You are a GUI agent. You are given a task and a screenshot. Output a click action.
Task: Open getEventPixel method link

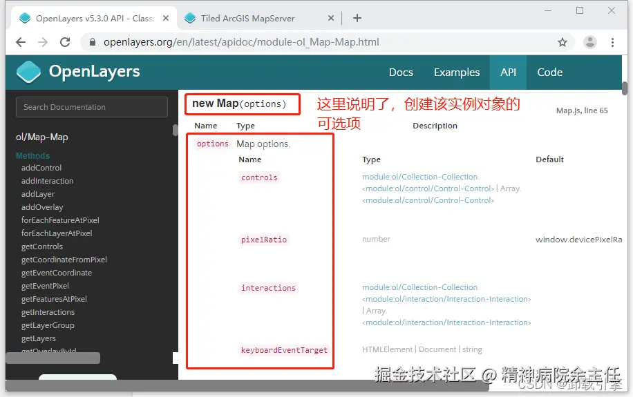[45, 286]
